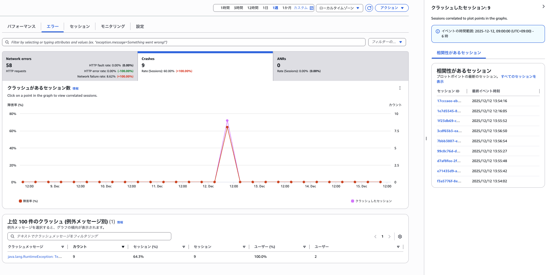Set time range to 1時間

pyautogui.click(x=225, y=8)
